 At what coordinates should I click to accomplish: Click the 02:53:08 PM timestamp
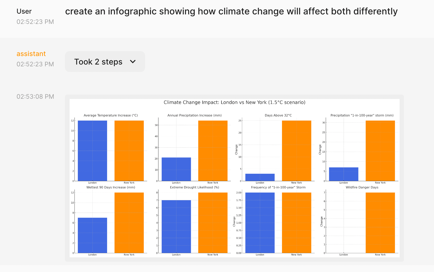[35, 97]
